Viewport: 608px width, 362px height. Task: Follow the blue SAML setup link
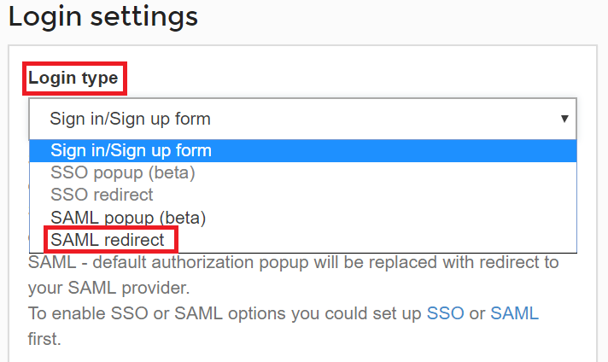pyautogui.click(x=514, y=313)
